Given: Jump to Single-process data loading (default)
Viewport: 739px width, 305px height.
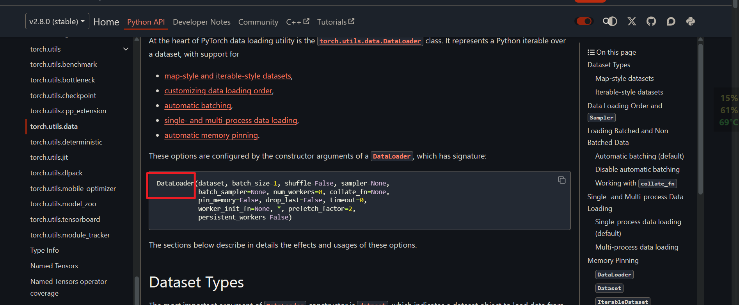Looking at the screenshot, I should coord(638,228).
